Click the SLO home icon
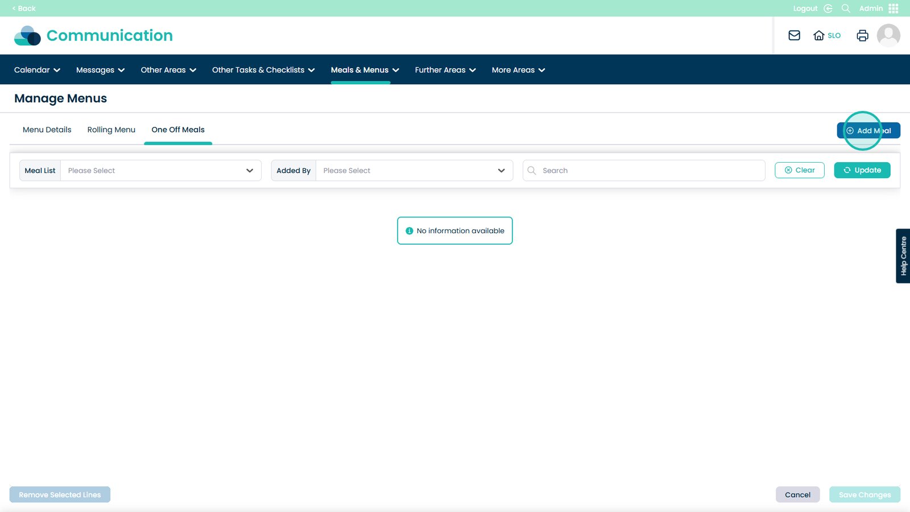This screenshot has height=512, width=910. click(819, 35)
